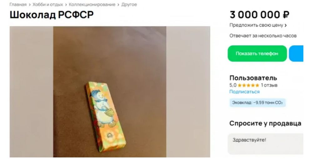
Task: Go to Хобби и отдых category
Action: (48, 4)
